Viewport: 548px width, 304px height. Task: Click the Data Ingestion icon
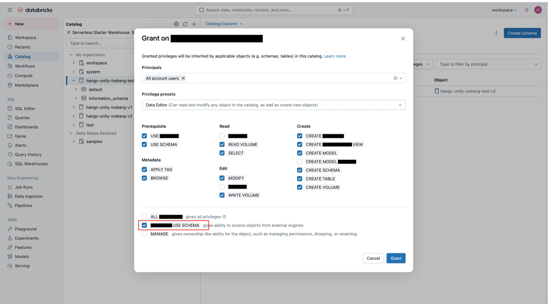pyautogui.click(x=10, y=196)
